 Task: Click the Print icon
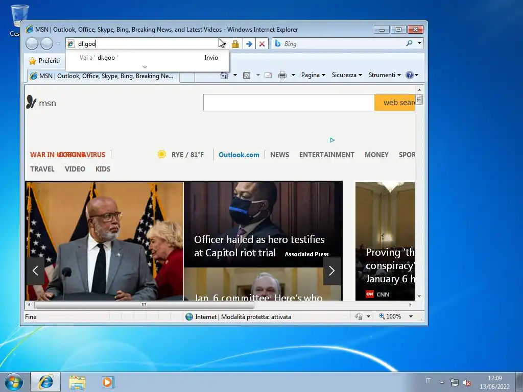pos(282,75)
